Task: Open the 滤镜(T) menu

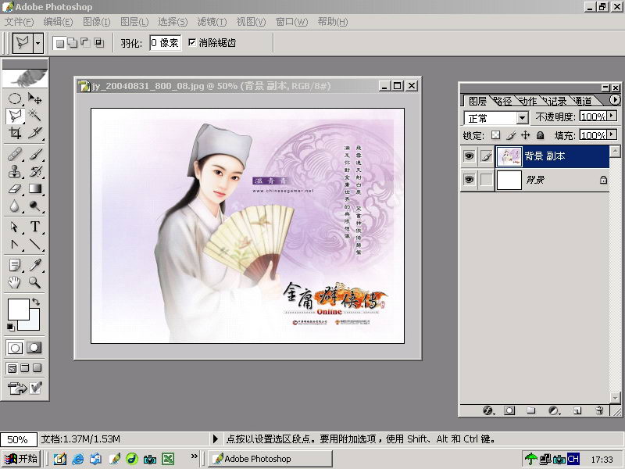Action: (x=211, y=21)
